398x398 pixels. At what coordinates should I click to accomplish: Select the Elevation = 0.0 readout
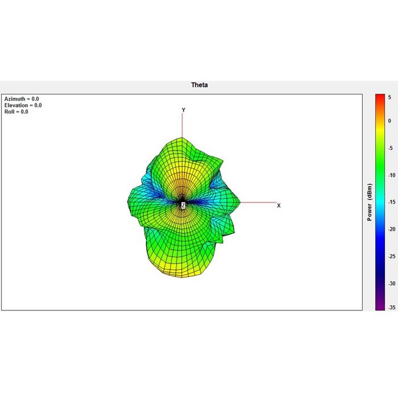(x=23, y=105)
